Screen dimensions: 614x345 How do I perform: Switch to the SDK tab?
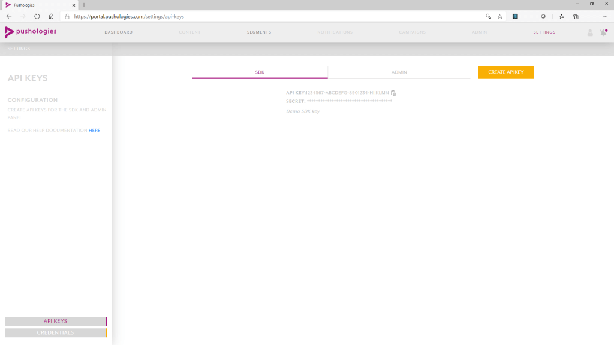(260, 72)
